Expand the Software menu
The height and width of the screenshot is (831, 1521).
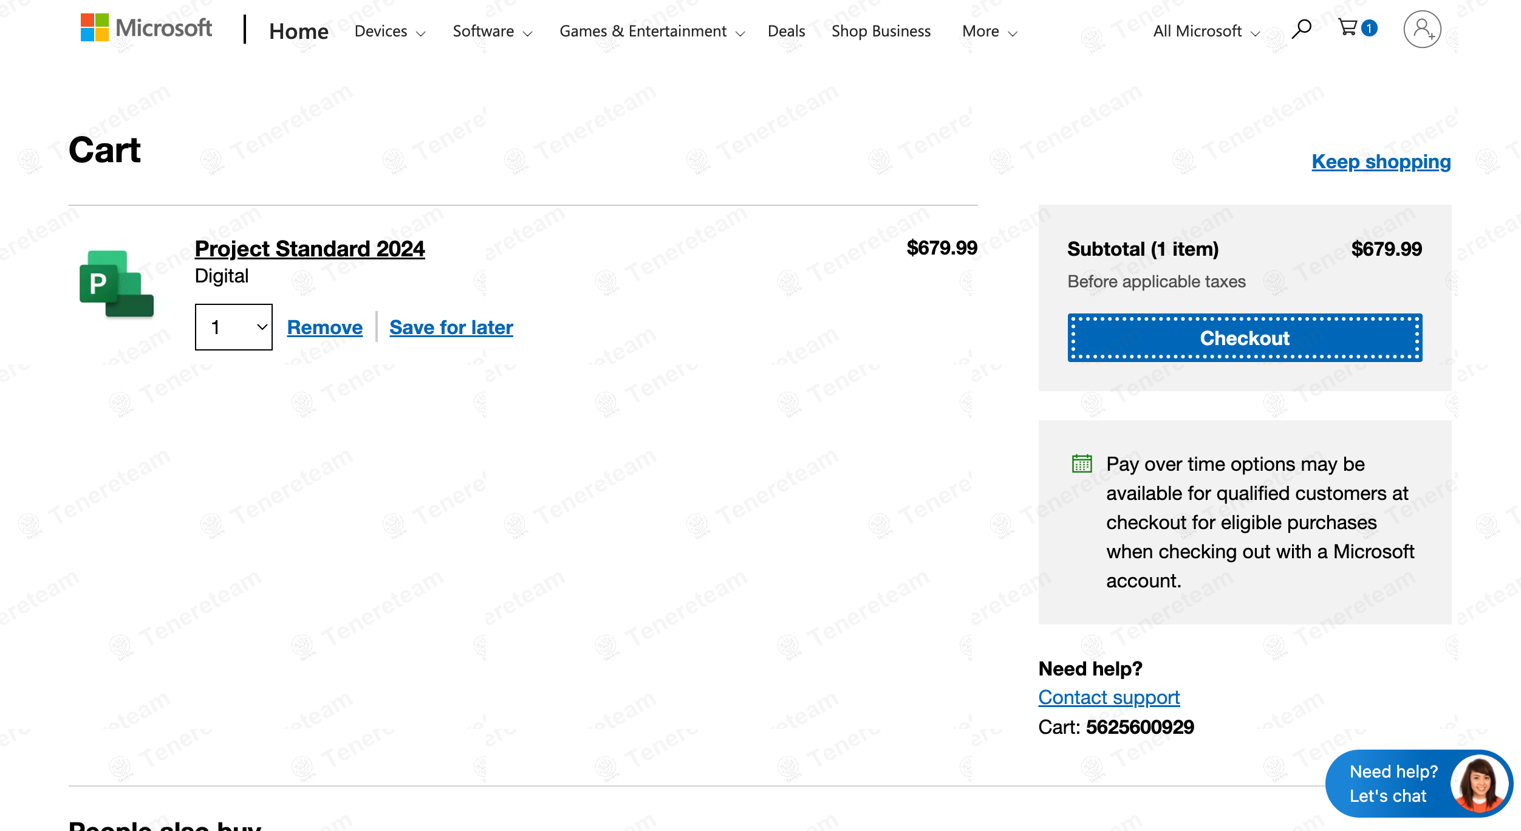(x=492, y=31)
